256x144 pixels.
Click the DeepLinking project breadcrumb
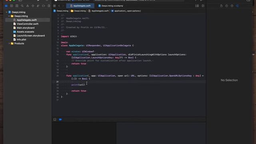61,11
